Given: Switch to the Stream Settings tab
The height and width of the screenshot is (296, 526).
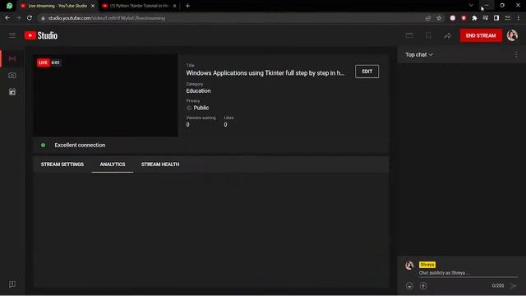Looking at the screenshot, I should pyautogui.click(x=62, y=164).
